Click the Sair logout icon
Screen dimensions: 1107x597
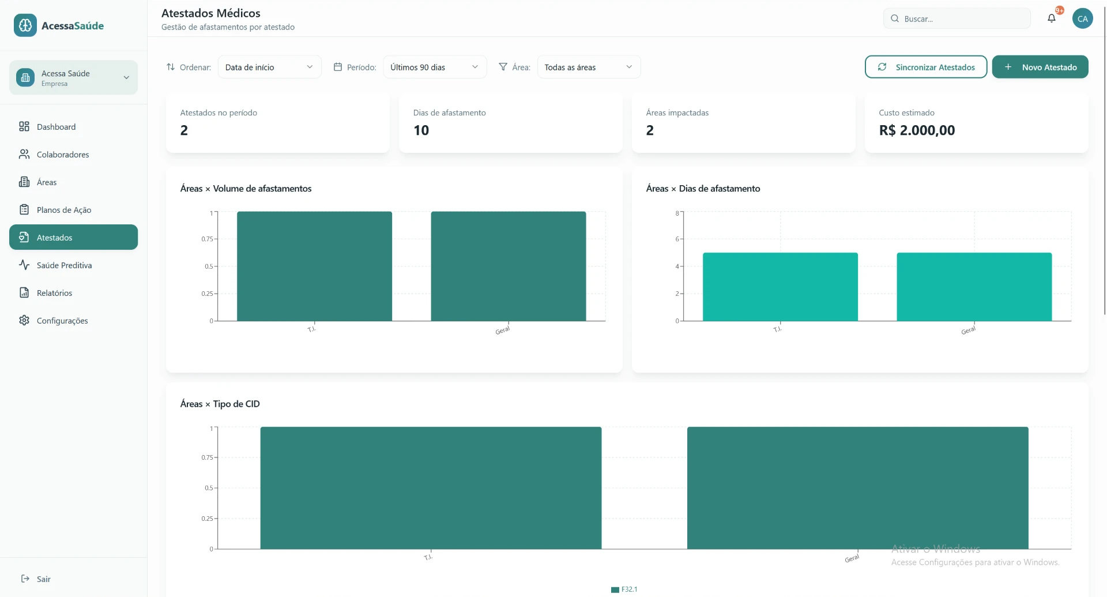pos(25,579)
